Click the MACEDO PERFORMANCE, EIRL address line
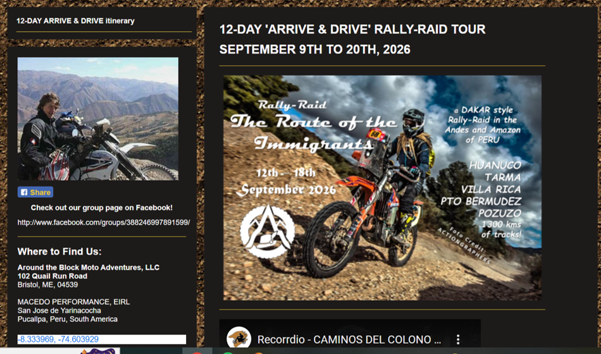The image size is (601, 354). coord(73,302)
